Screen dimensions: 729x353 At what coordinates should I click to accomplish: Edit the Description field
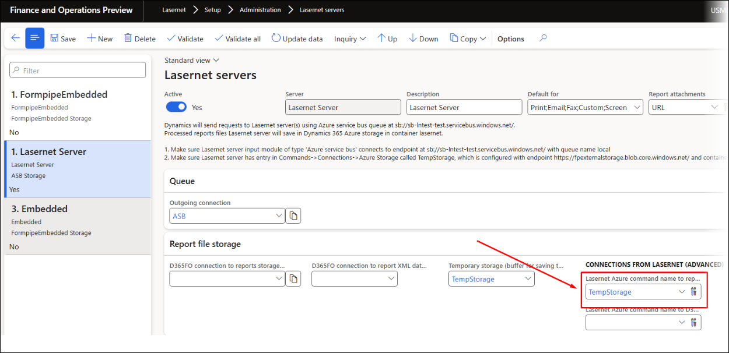464,107
